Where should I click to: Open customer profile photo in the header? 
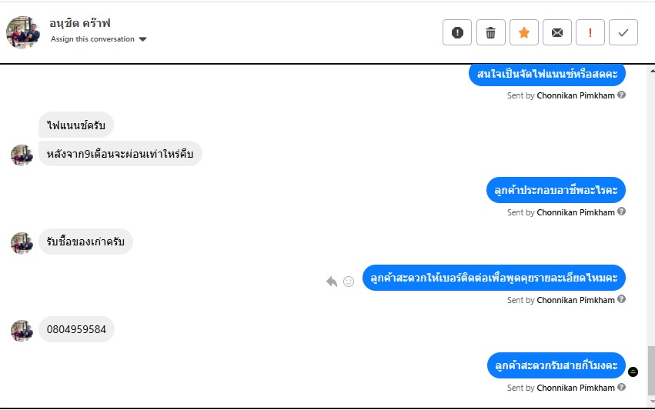tap(23, 32)
